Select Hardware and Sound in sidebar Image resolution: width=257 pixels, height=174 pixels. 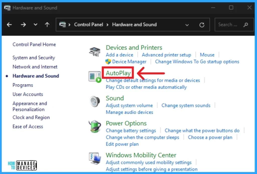point(36,76)
